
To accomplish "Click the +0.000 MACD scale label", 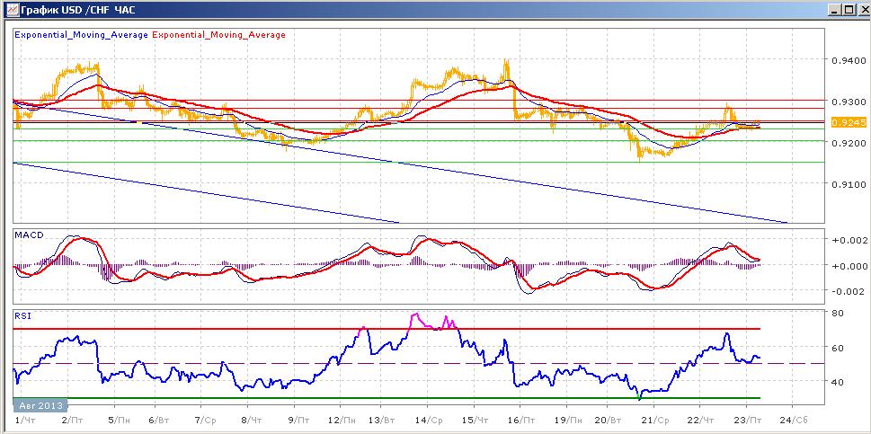I will (x=848, y=266).
